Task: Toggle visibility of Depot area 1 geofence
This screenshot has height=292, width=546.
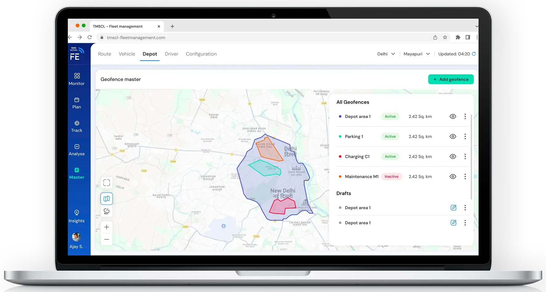Action: click(453, 116)
